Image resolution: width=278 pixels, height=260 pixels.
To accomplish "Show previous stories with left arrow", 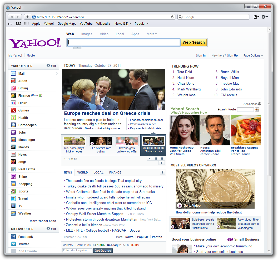I will tap(150, 159).
